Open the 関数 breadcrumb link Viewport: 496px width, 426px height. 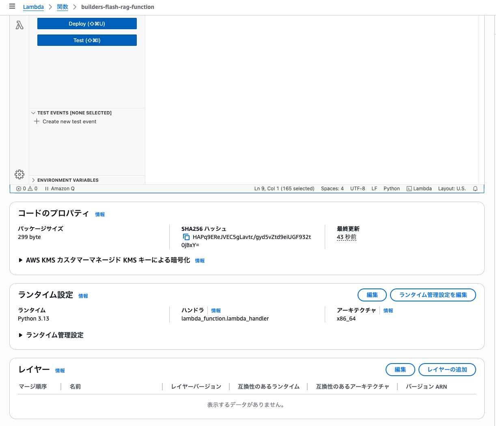click(x=63, y=7)
